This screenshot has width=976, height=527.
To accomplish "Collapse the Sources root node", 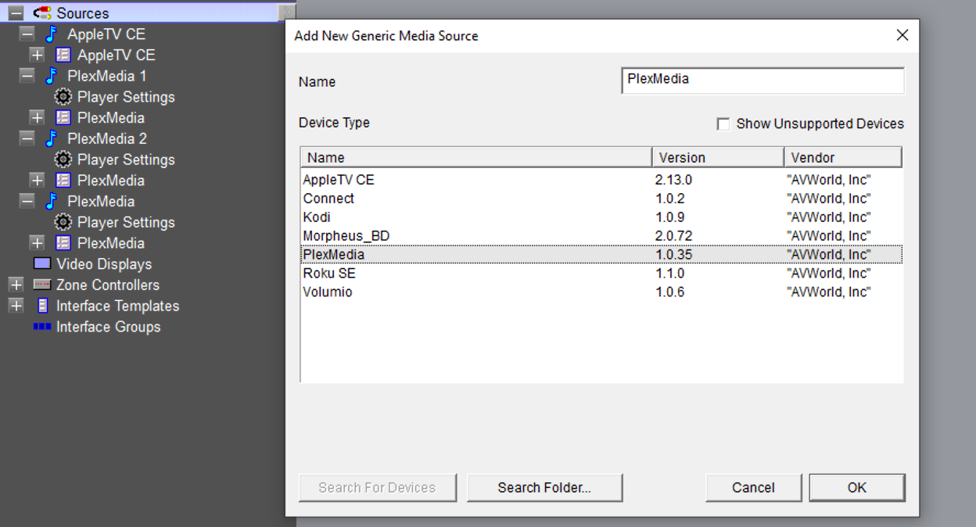I will click(x=16, y=13).
